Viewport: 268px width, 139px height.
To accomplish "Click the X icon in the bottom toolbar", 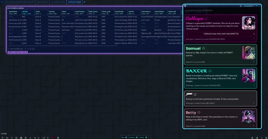I will [x=35, y=137].
